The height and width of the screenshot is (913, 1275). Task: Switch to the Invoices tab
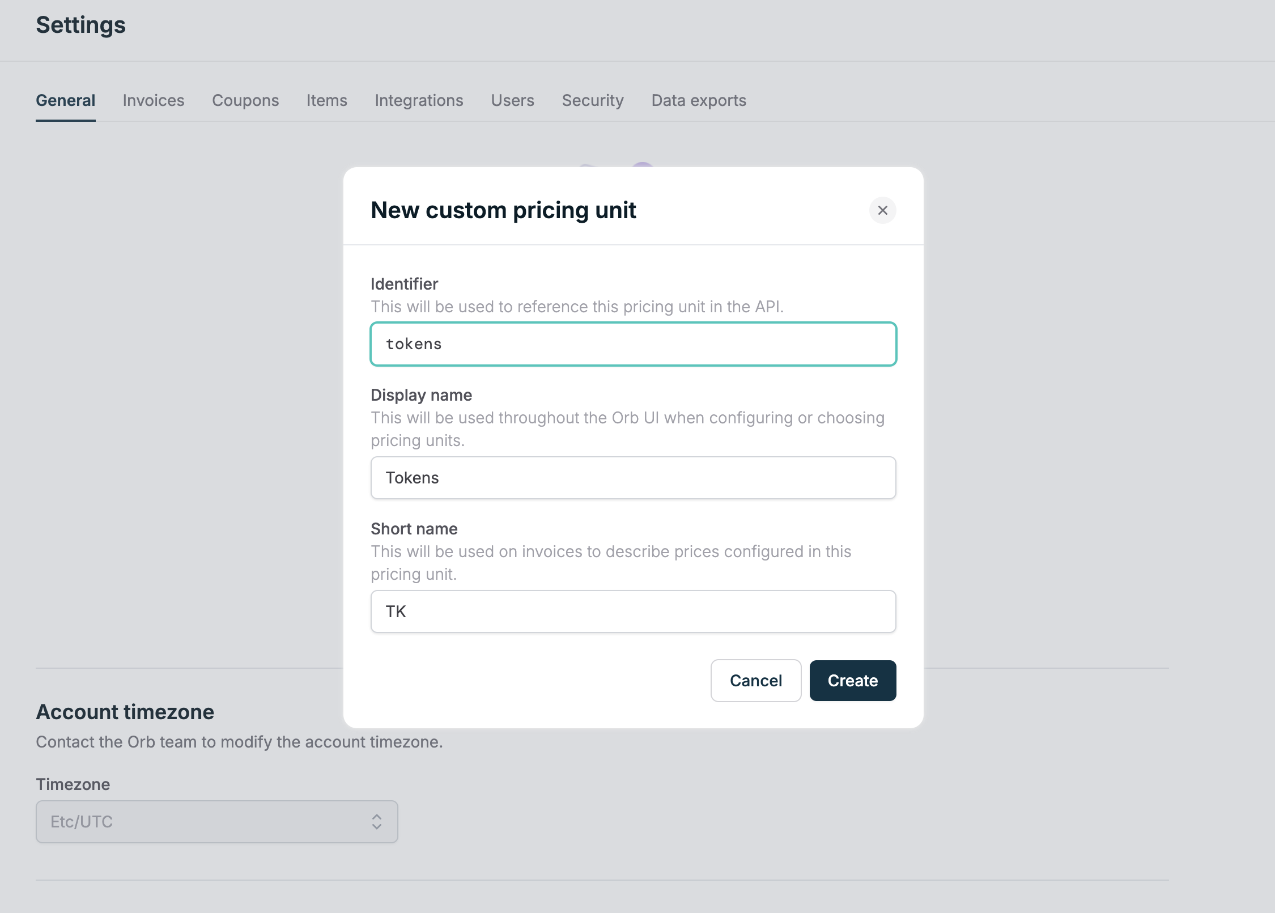[x=154, y=100]
